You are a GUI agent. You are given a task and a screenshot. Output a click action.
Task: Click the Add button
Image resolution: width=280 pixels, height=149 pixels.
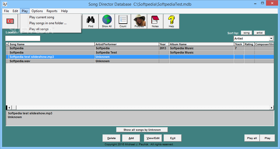tap(131, 138)
